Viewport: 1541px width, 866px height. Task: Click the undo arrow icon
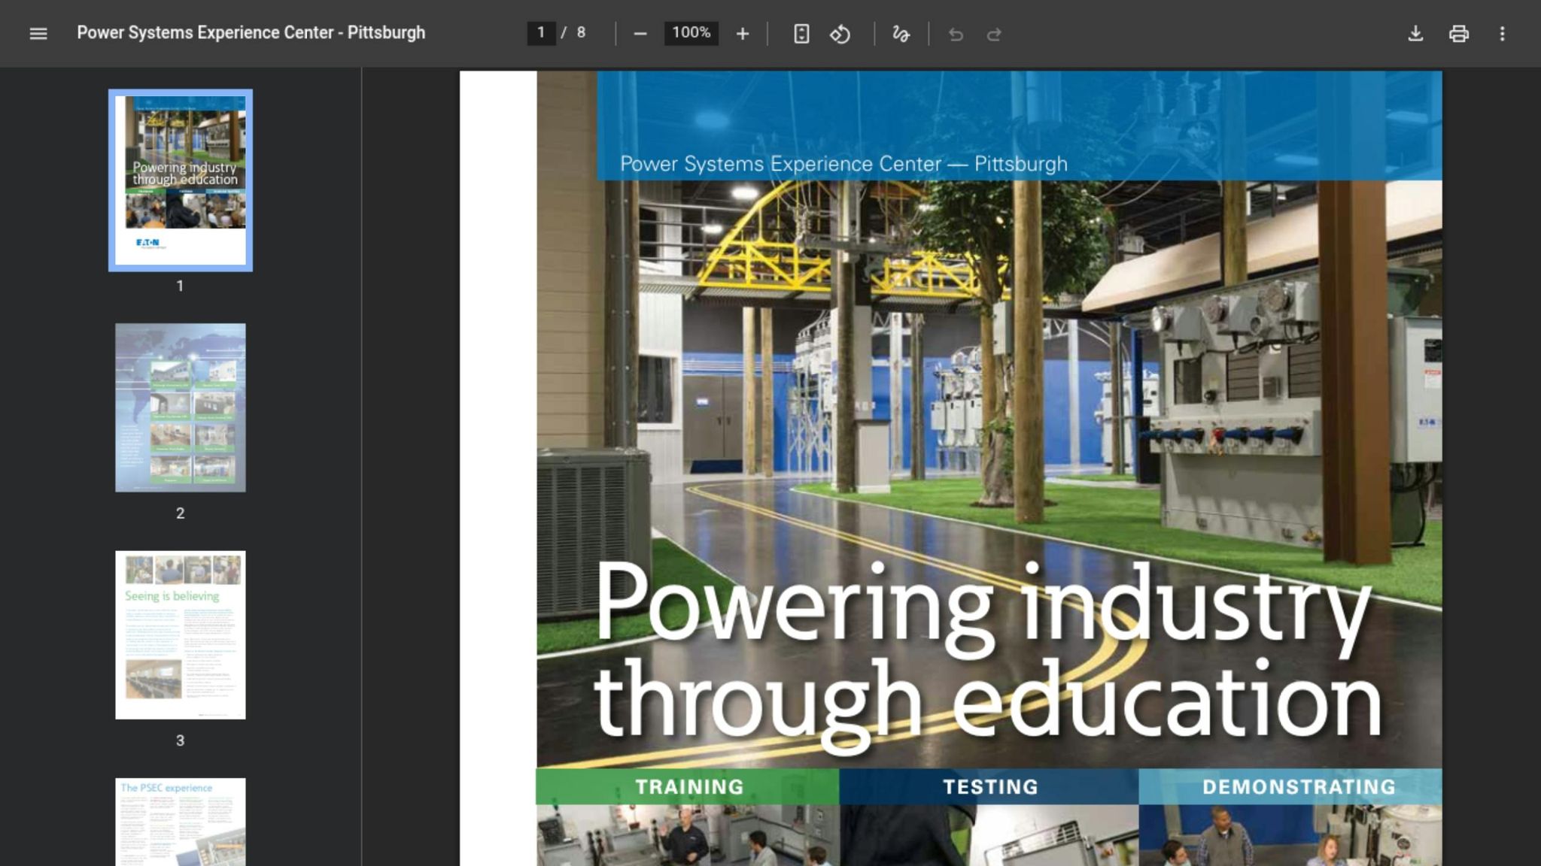956,34
